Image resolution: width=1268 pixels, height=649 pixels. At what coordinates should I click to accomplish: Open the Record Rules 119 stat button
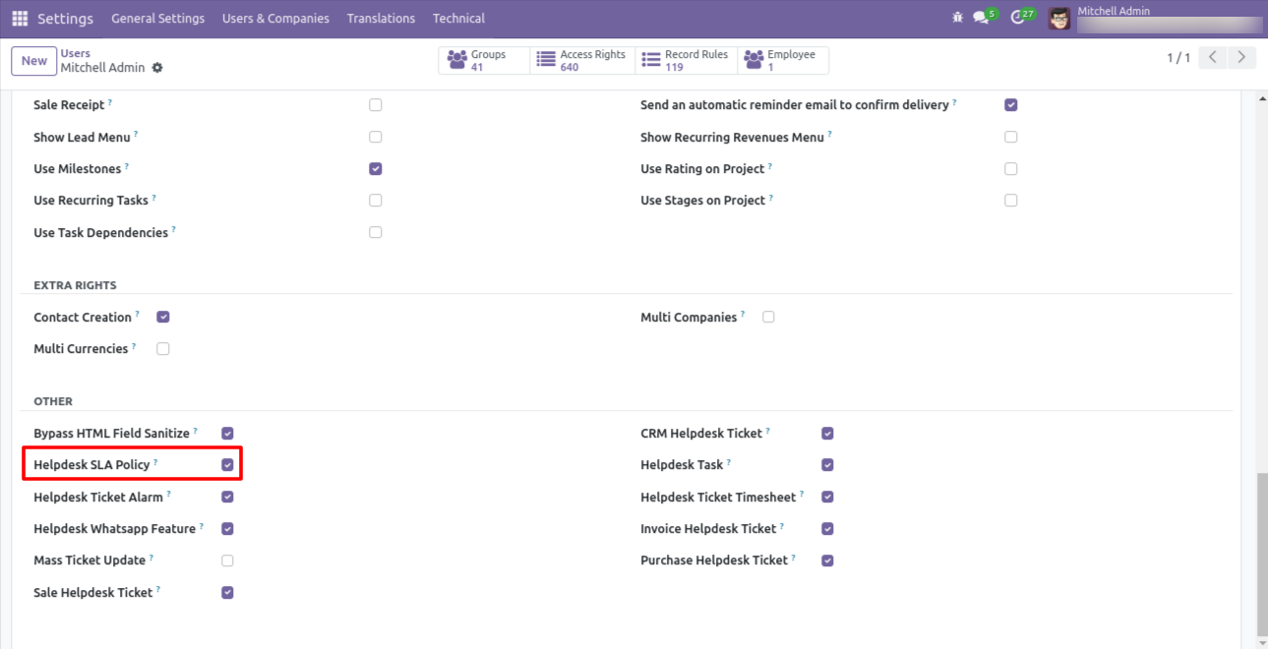tap(687, 60)
